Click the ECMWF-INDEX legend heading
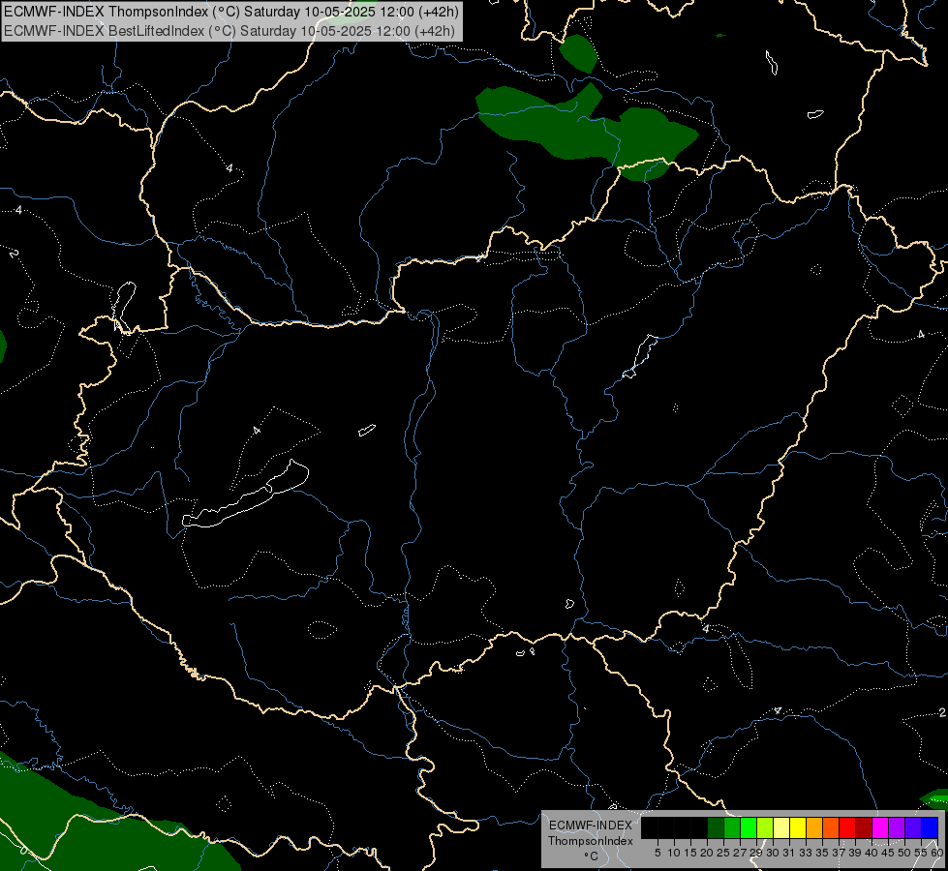Image resolution: width=948 pixels, height=871 pixels. (x=590, y=826)
